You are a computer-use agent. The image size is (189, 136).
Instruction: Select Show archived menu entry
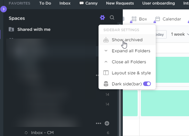[127, 40]
